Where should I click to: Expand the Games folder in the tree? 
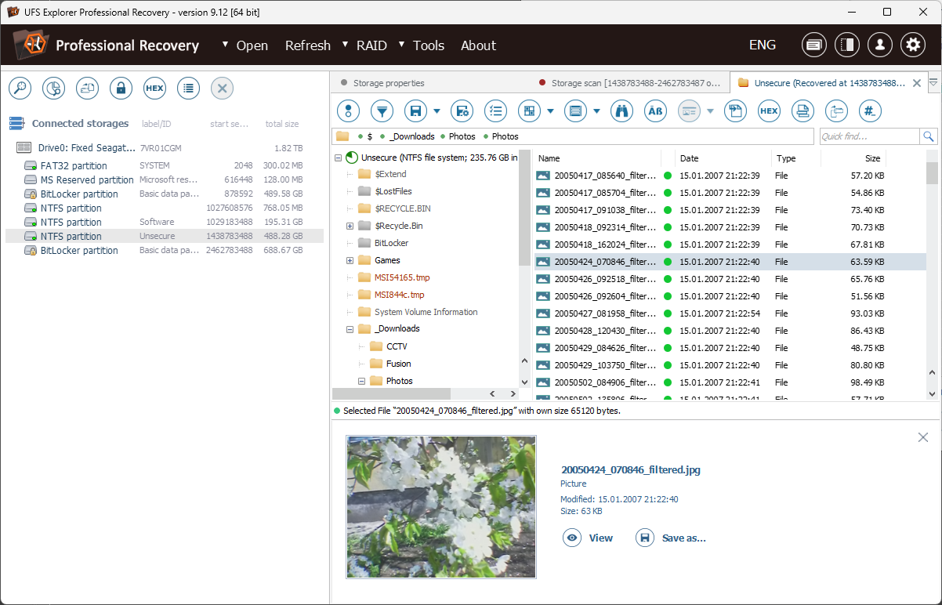350,259
